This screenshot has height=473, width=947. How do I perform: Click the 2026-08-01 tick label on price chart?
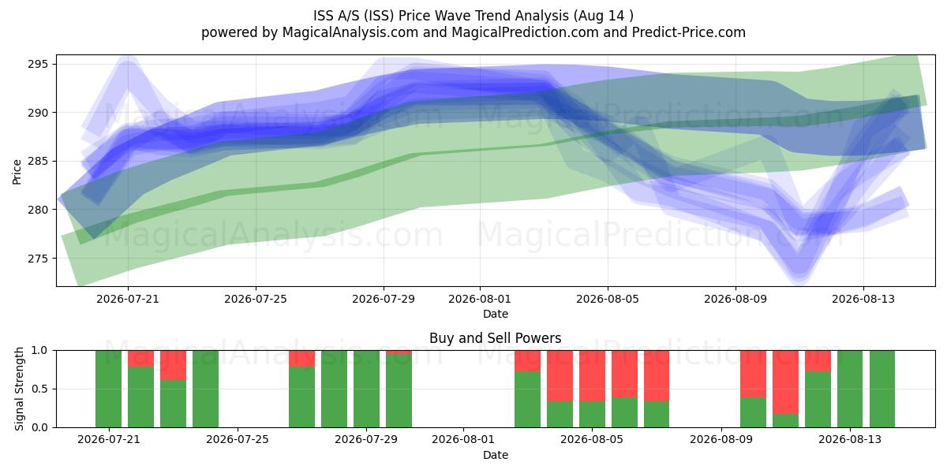coord(480,300)
